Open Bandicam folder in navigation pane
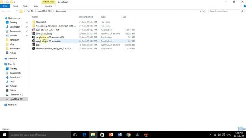Image resolution: width=246 pixels, height=138 pixels. click(14, 40)
